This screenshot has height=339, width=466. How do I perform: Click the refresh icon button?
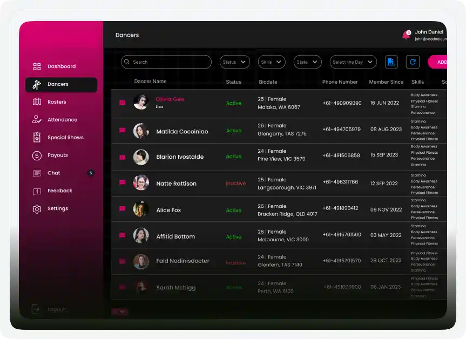pos(413,62)
